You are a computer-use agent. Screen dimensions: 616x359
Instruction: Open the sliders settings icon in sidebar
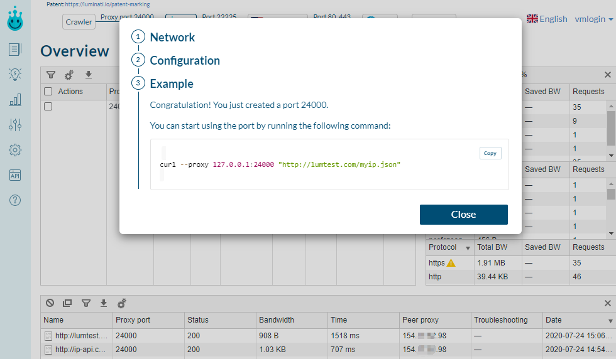(x=15, y=125)
